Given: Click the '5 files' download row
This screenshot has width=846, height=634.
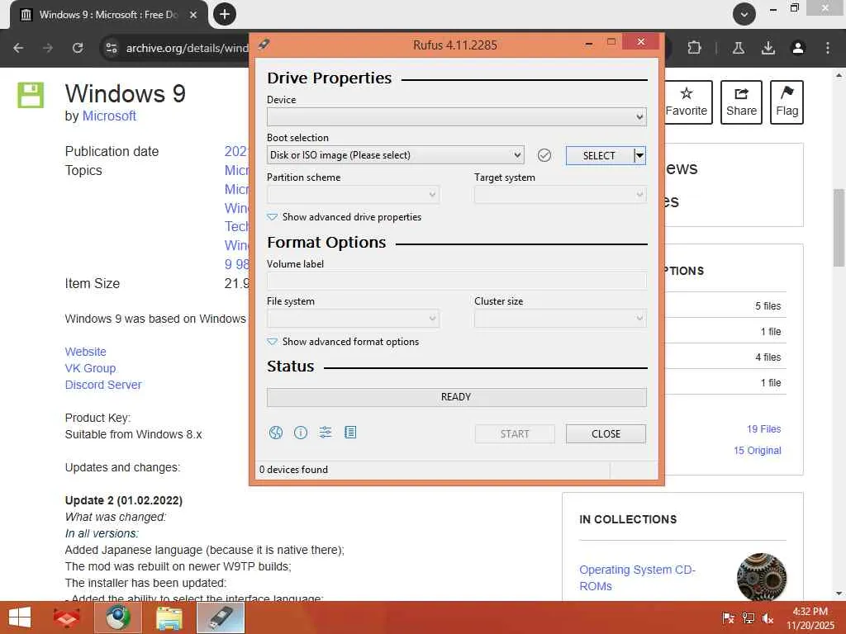Looking at the screenshot, I should [725, 305].
